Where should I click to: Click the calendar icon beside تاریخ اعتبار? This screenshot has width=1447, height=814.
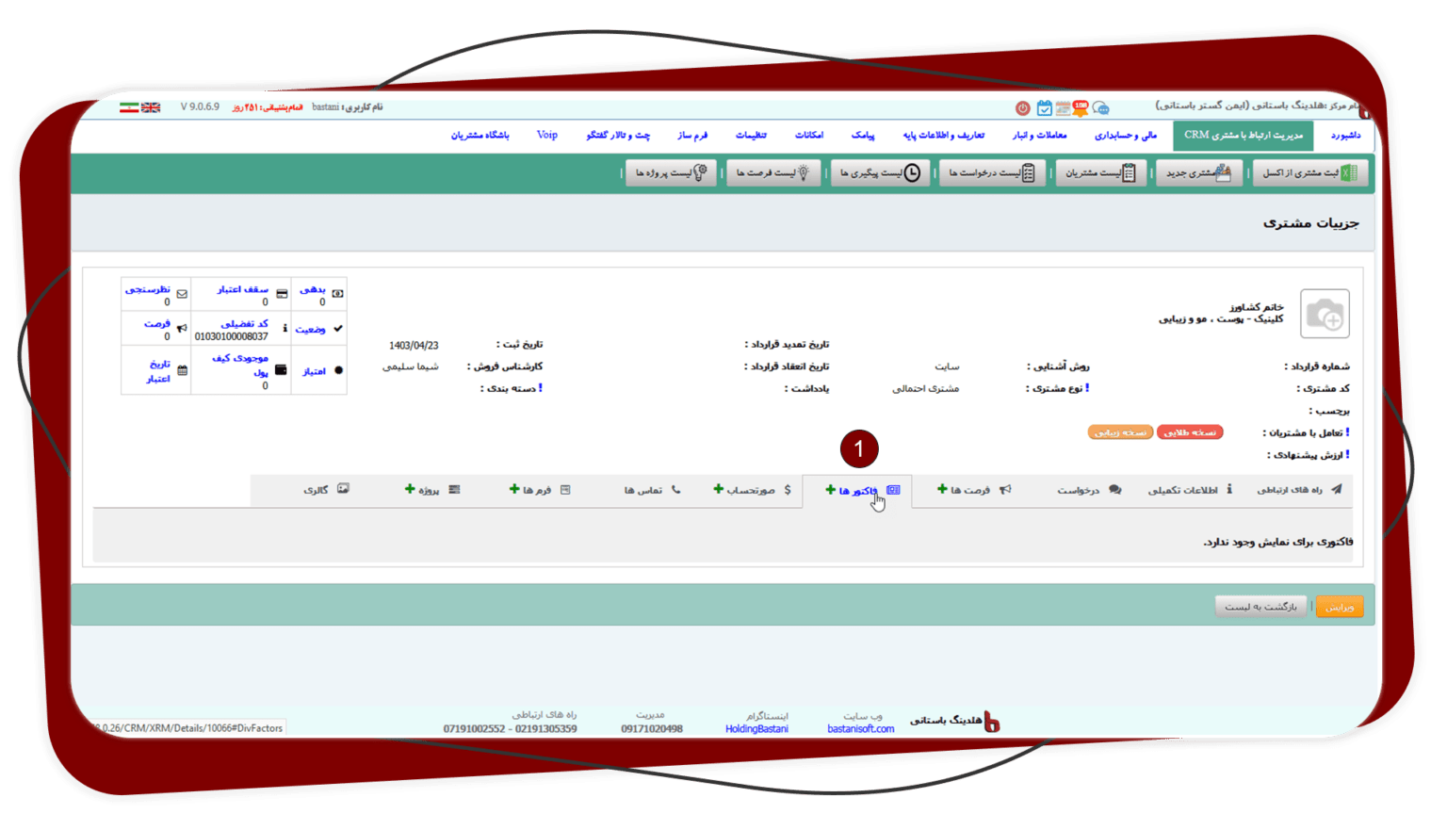tap(182, 371)
